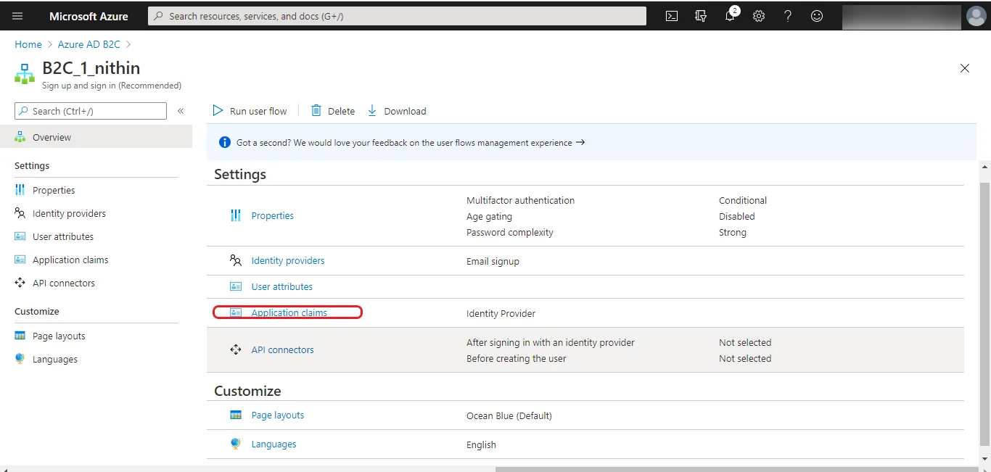
Task: Open your account avatar
Action: point(976,15)
